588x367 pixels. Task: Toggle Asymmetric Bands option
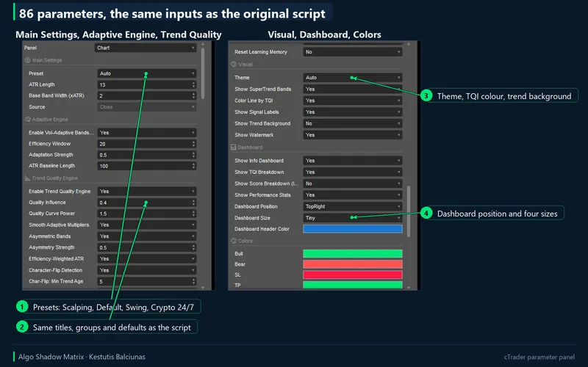(146, 236)
